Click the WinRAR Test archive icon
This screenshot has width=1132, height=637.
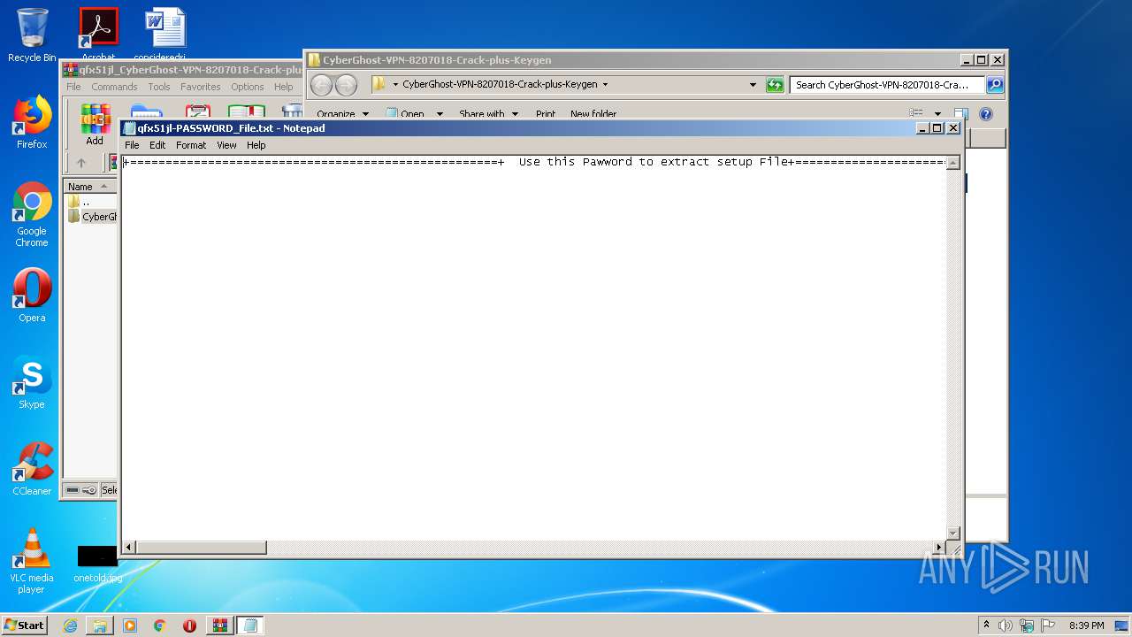197,113
